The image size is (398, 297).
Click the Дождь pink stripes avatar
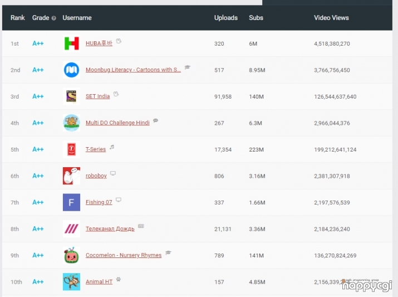point(72,228)
